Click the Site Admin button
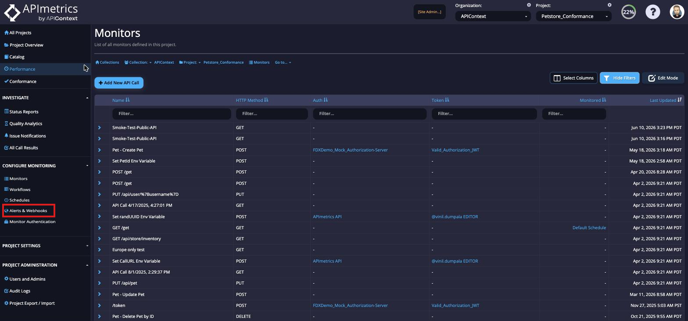This screenshot has width=688, height=321. (430, 12)
